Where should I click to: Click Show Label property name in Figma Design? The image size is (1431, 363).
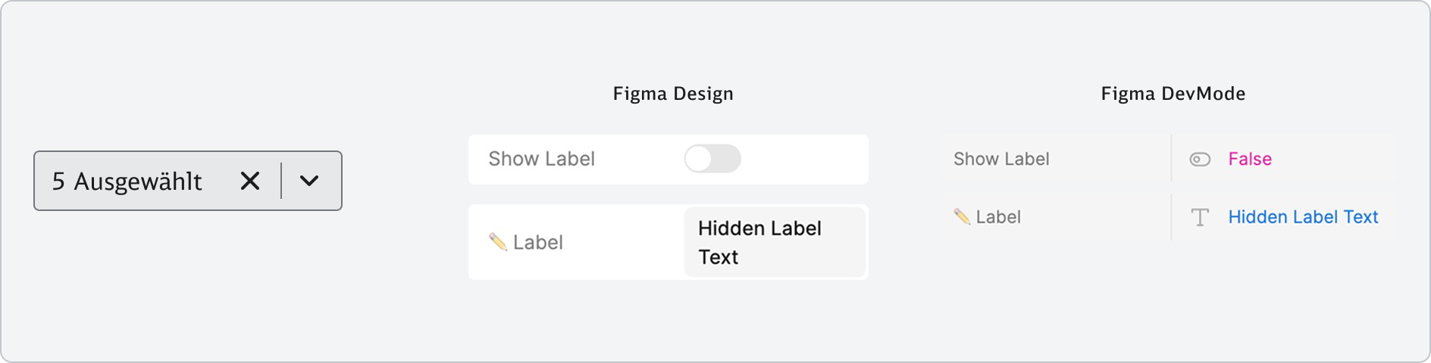pyautogui.click(x=541, y=159)
